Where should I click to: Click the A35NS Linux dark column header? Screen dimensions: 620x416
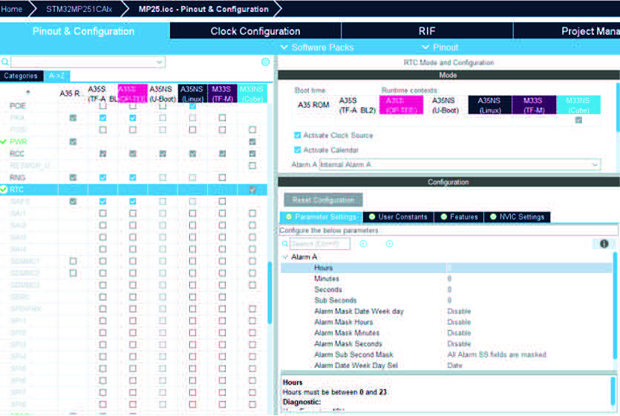coord(192,93)
